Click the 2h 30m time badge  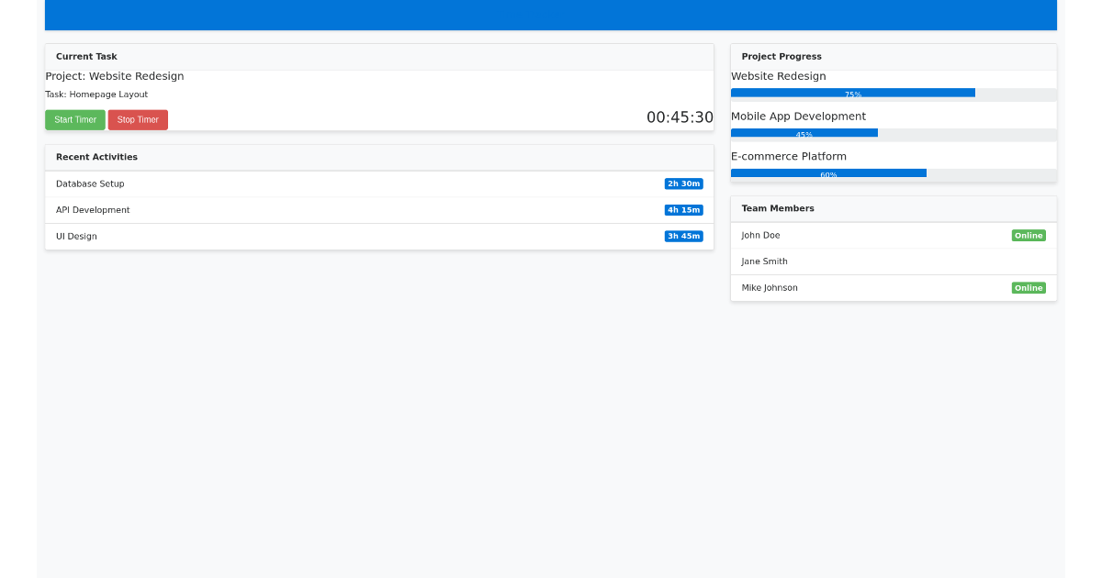682,183
